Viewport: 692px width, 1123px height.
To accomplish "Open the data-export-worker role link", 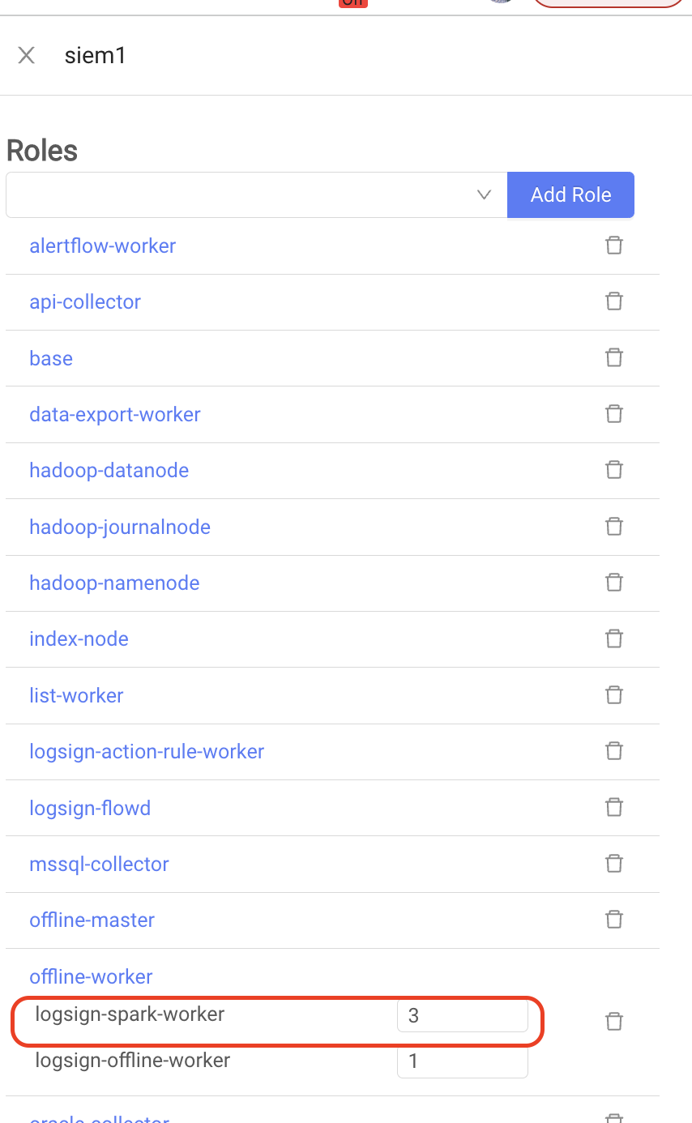I will 115,414.
